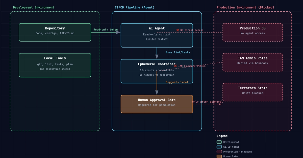This screenshot has width=303, height=158.
Task: Click the red X beside IAM boundary blocks
Action: (x=175, y=66)
